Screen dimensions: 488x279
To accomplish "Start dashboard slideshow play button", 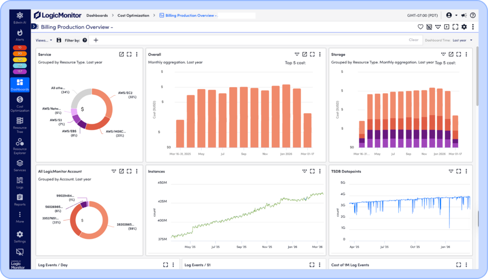I will point(447,27).
